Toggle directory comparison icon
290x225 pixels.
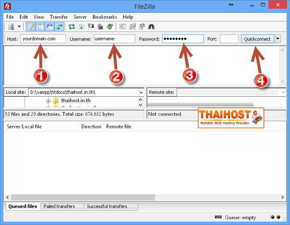pyautogui.click(x=132, y=27)
